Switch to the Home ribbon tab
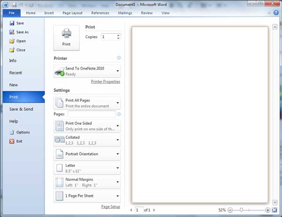282x217 pixels. click(31, 13)
